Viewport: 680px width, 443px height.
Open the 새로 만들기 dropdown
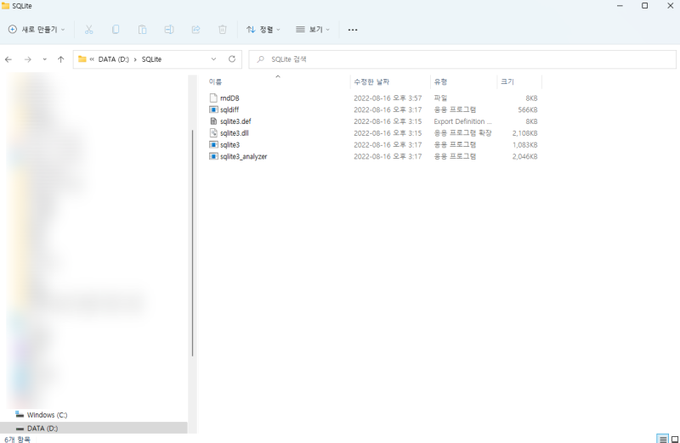pos(37,30)
